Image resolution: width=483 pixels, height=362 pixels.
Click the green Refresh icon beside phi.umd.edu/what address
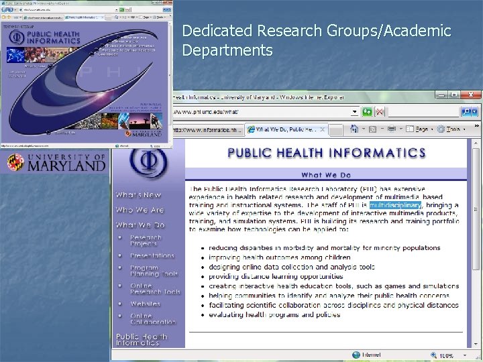(x=367, y=112)
